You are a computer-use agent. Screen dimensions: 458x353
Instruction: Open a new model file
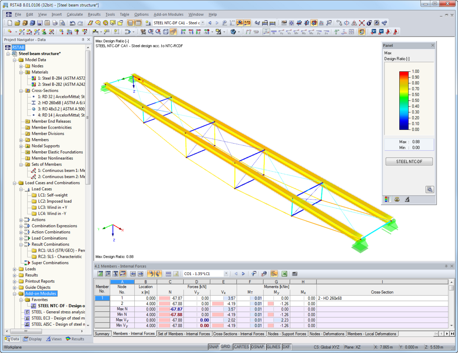click(10, 23)
